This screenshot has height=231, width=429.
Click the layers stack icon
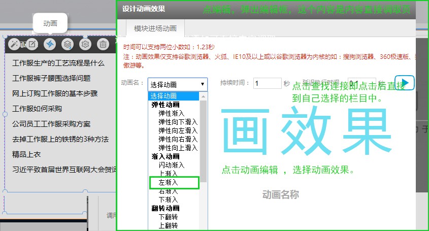point(67,44)
